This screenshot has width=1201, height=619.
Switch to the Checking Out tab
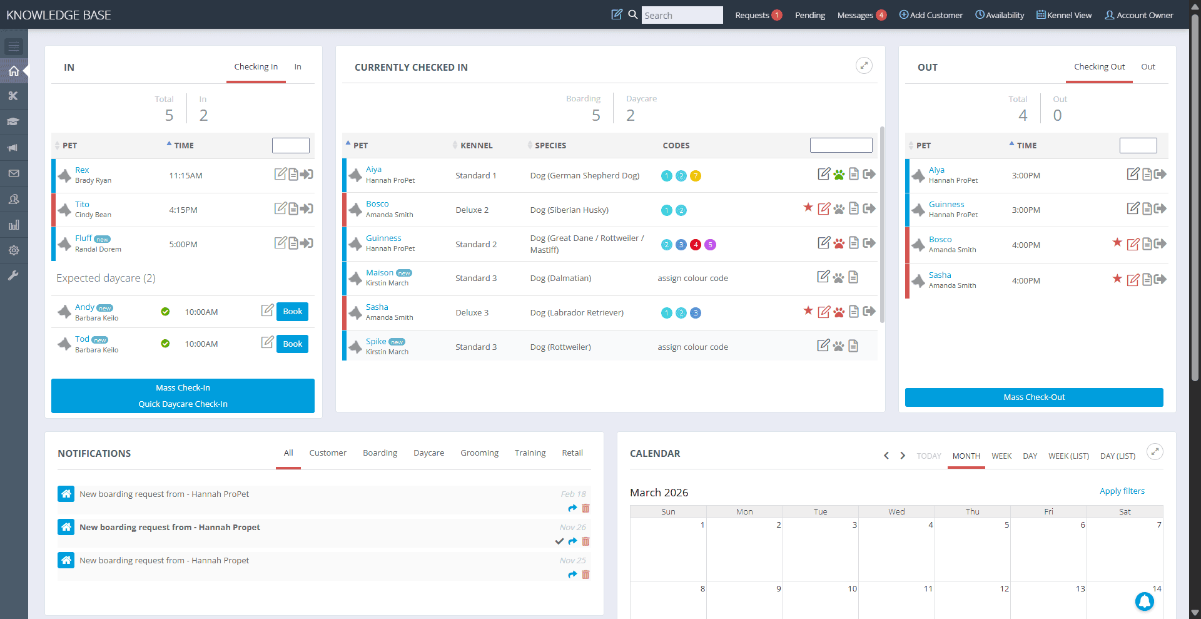point(1099,66)
